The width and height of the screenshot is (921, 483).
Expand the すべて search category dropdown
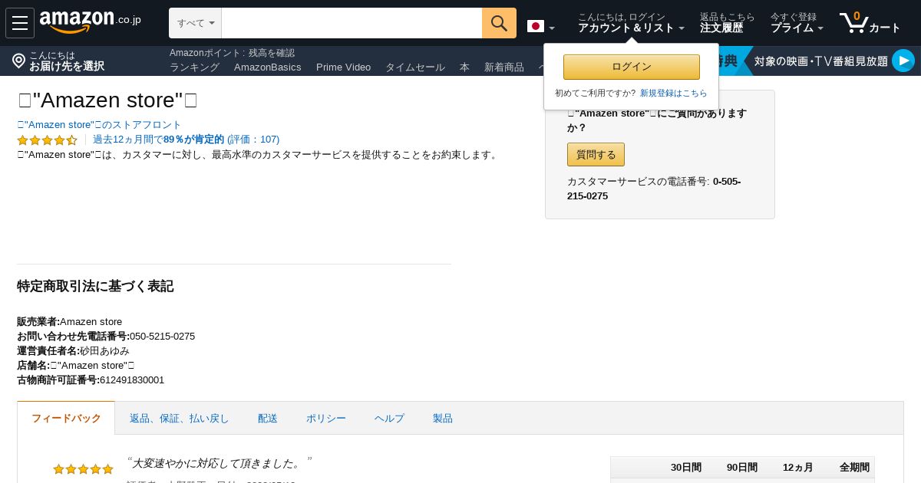point(195,23)
